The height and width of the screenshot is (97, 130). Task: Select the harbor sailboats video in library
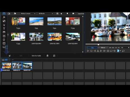36,37
